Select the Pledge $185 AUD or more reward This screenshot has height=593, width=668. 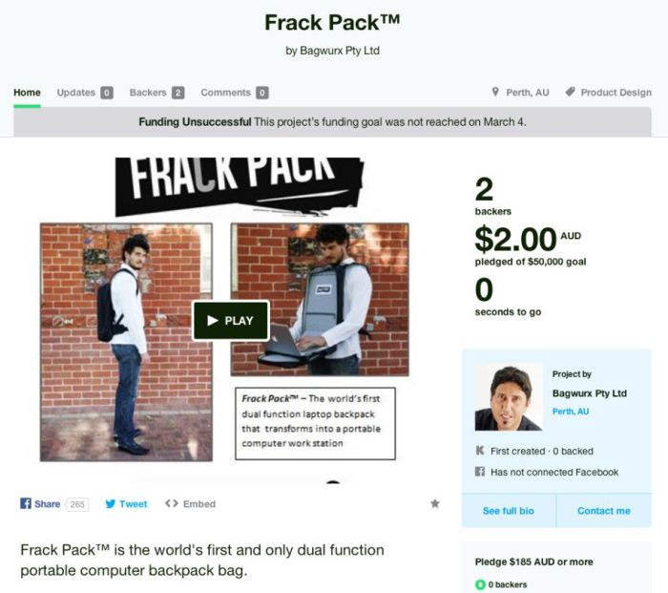533,561
